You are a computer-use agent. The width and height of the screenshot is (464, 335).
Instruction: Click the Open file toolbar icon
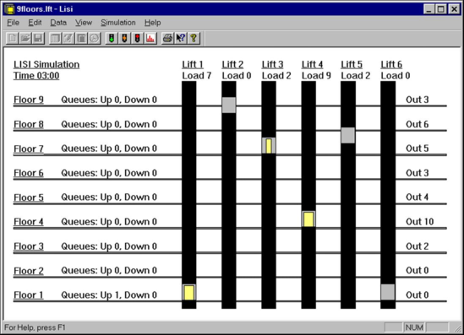tap(25, 39)
